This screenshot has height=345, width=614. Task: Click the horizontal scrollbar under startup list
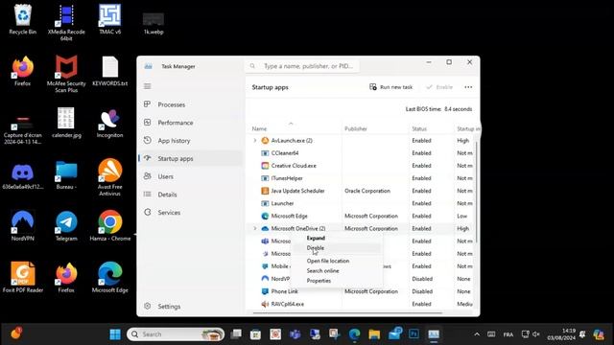click(347, 313)
